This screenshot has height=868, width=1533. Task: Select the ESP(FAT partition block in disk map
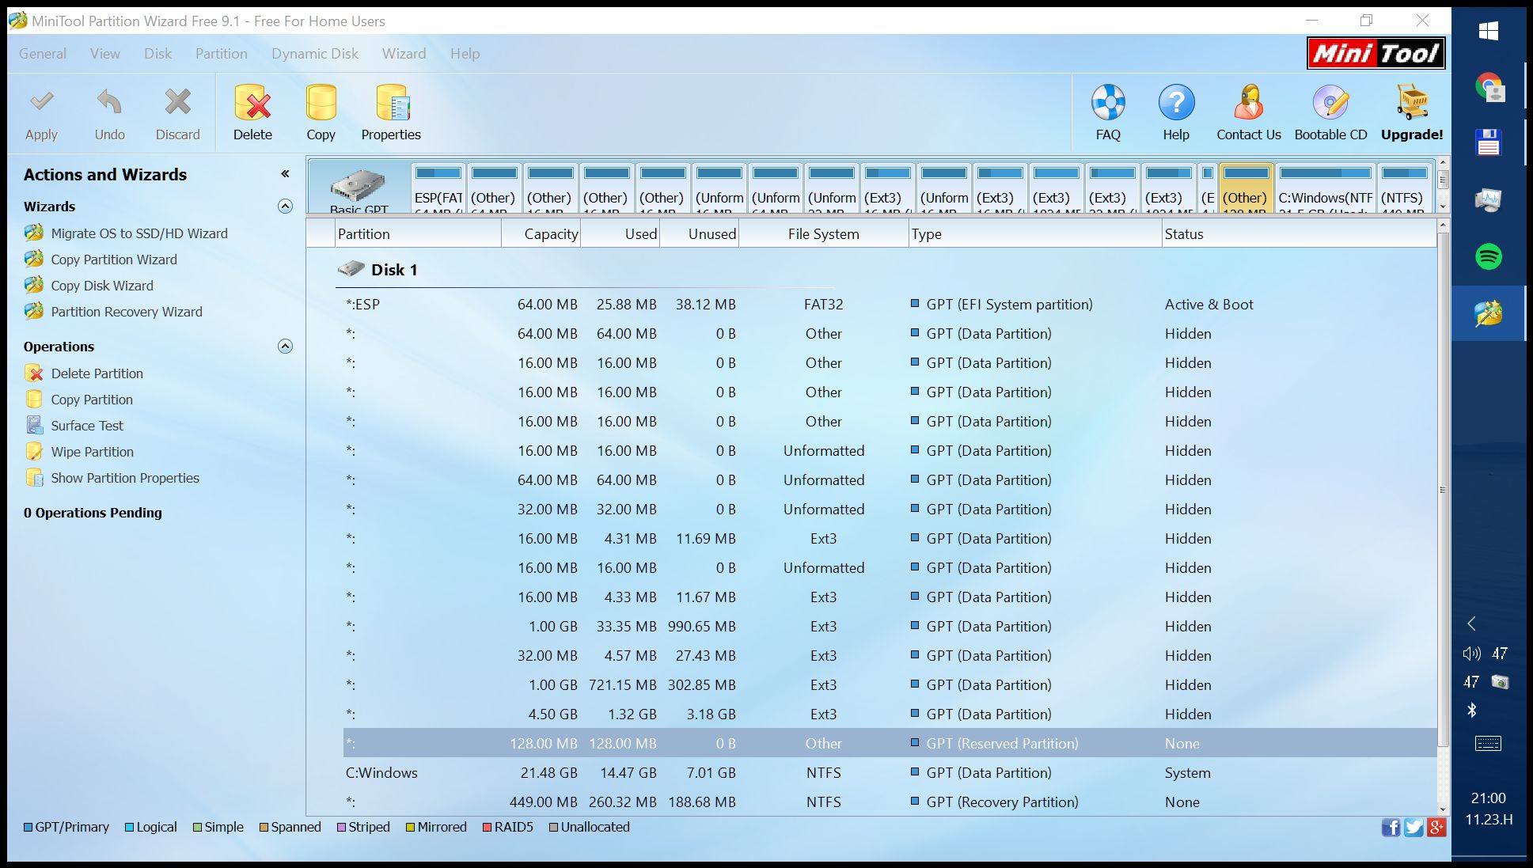tap(438, 188)
